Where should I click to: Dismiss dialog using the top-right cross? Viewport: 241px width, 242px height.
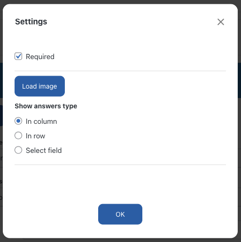coord(221,22)
